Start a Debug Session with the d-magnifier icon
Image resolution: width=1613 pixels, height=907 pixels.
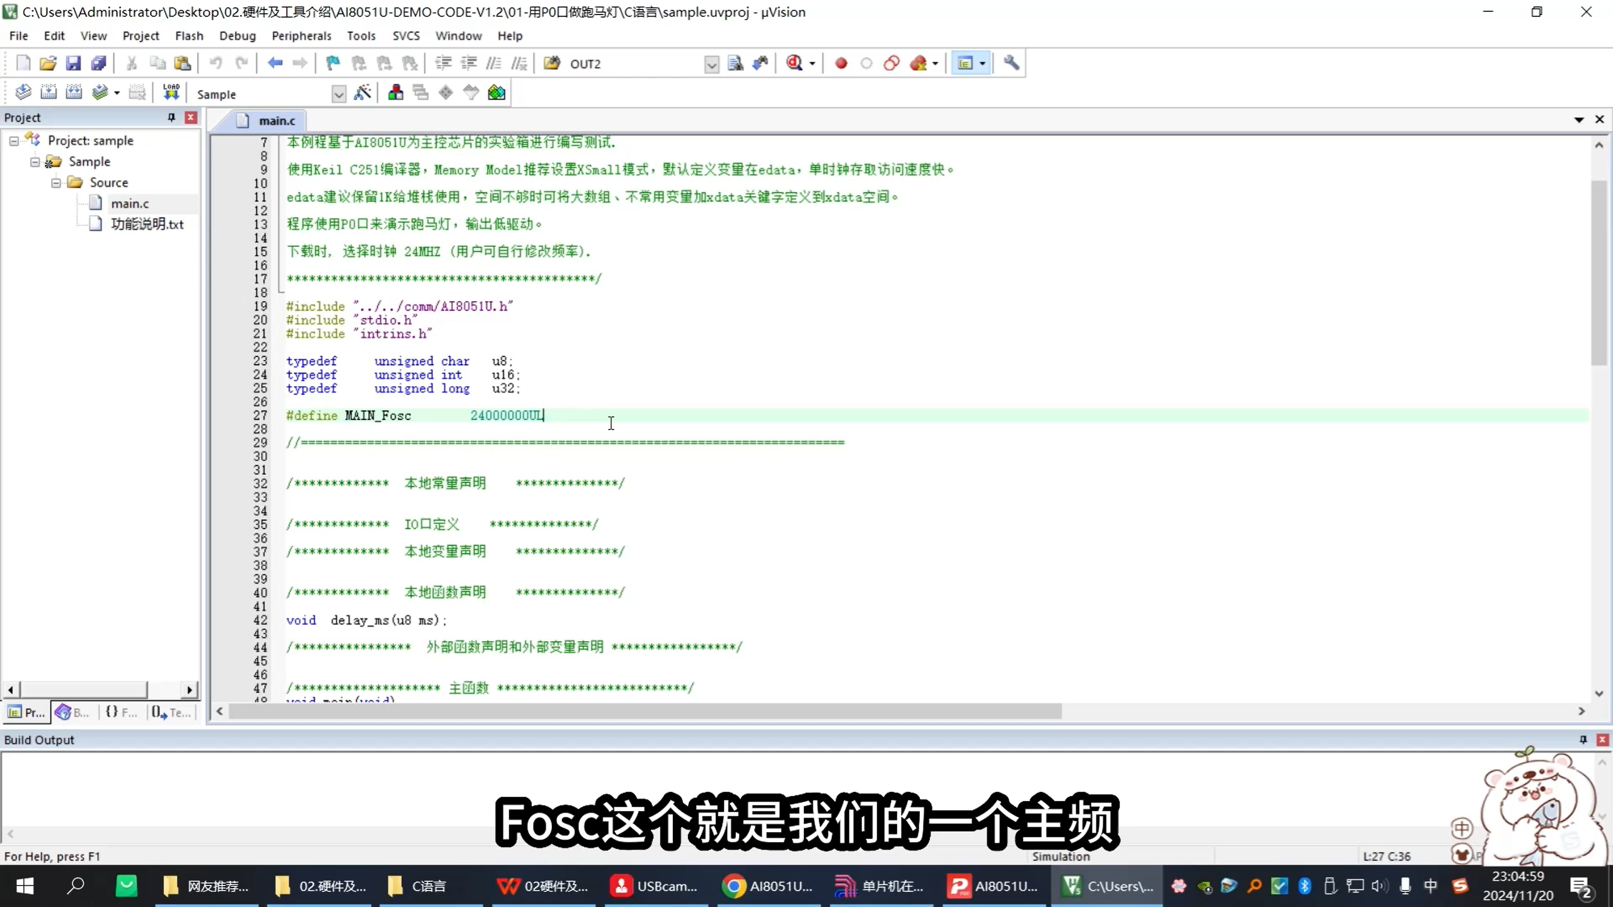pos(794,63)
